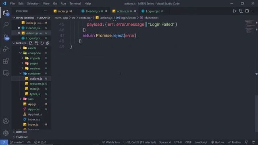Screen dimensions: 258x145
Task: Toggle Watch Sass in status bar
Action: point(111,142)
